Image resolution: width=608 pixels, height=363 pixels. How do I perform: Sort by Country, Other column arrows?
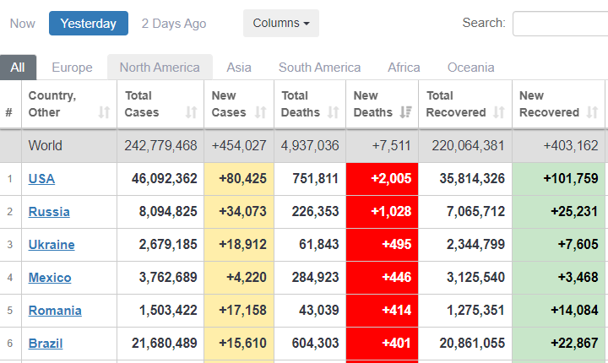click(x=104, y=112)
